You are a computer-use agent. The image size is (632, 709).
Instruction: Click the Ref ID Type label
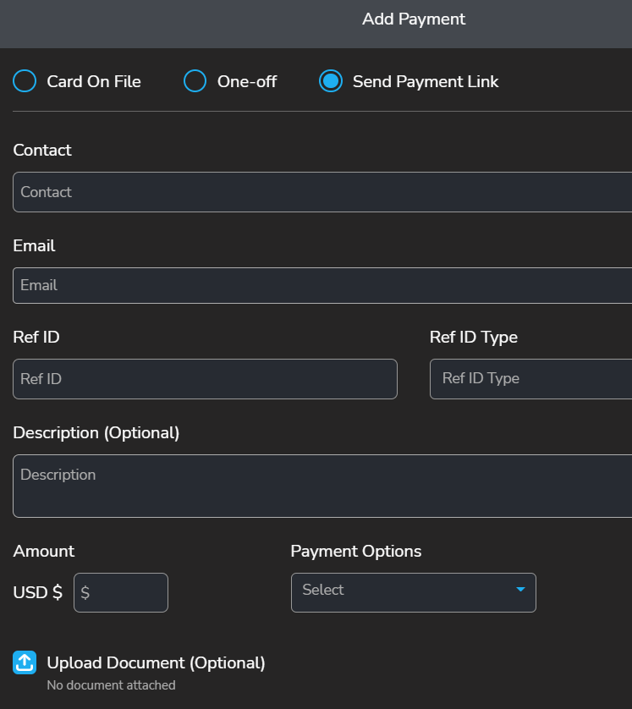(x=474, y=337)
